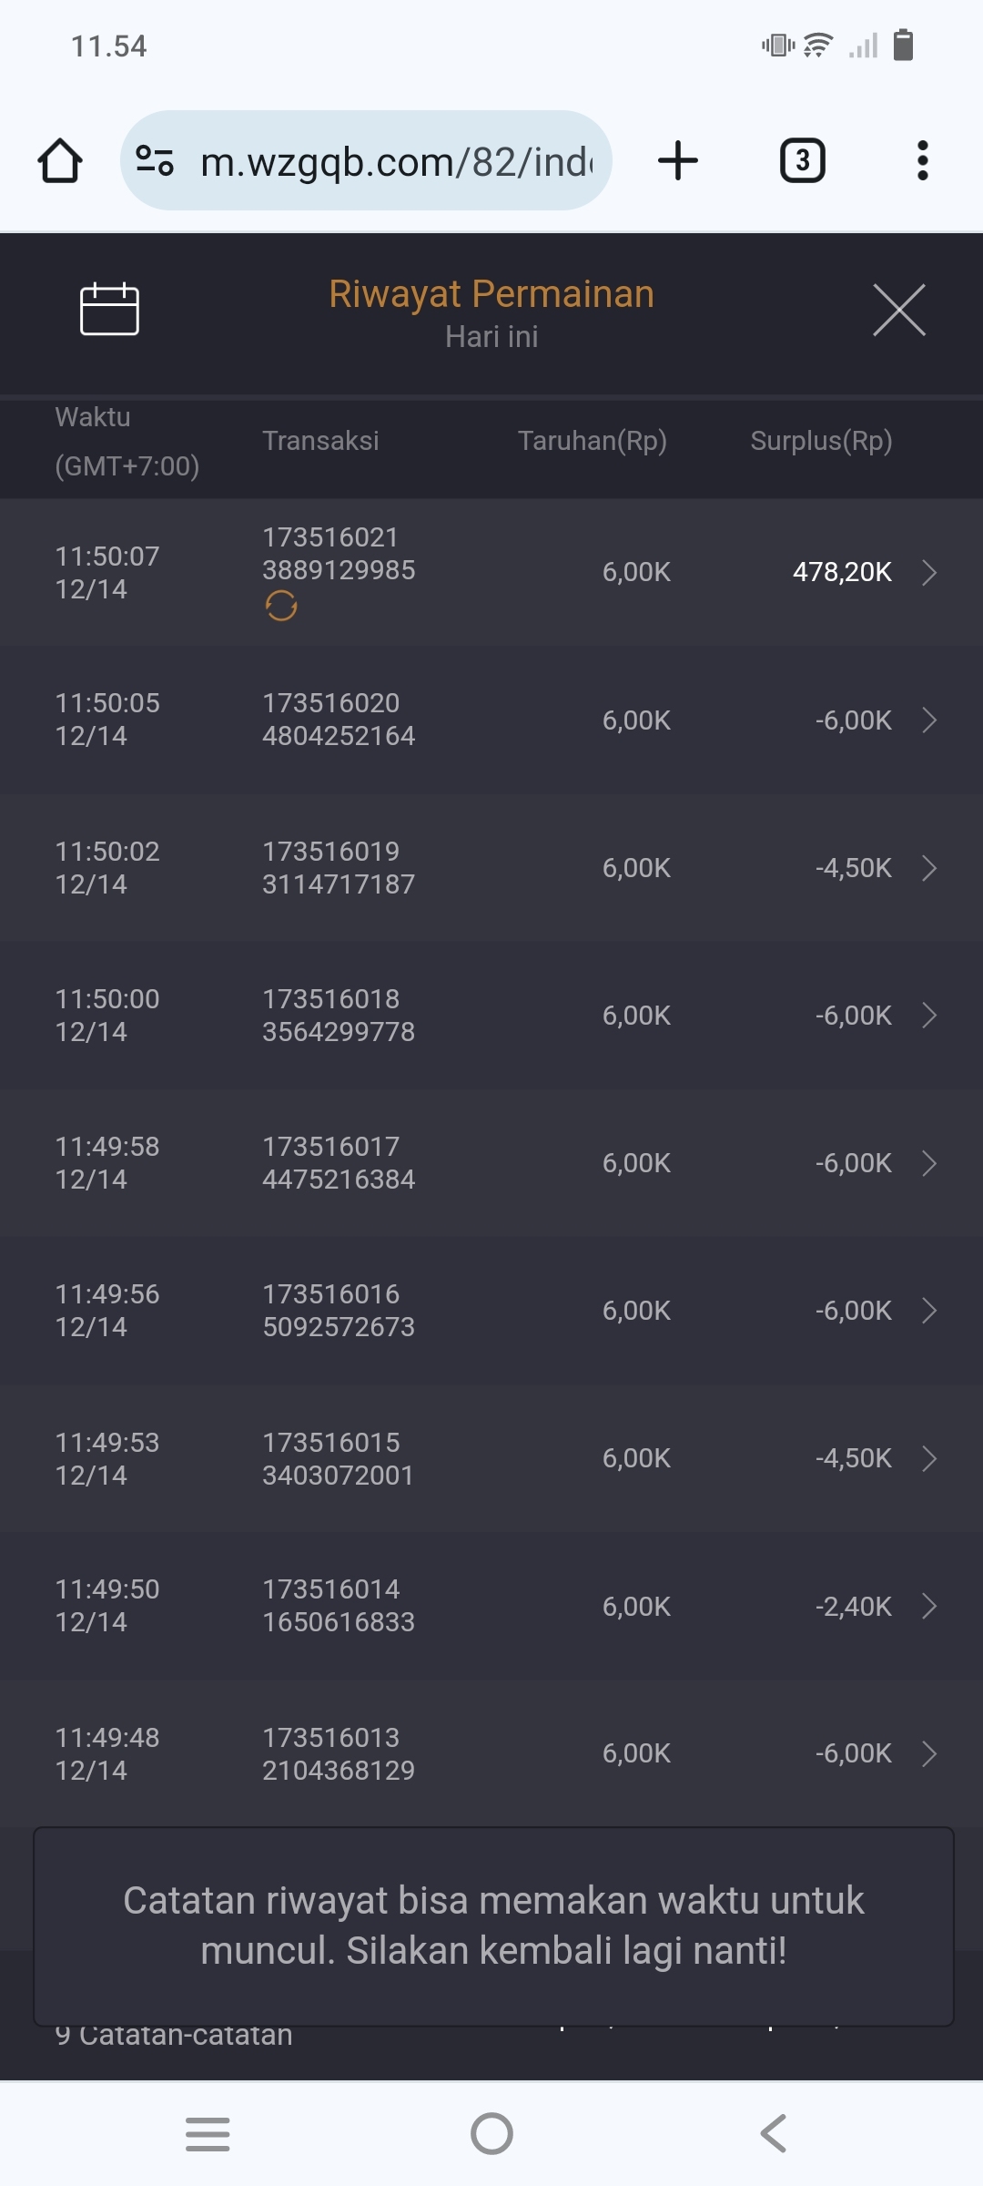Tap the orange refresh icon under transaction 173516021
Screen dimensions: 983x2186
281,606
